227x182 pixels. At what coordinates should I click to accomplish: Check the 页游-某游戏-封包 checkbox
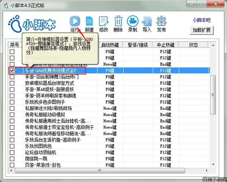12,165
